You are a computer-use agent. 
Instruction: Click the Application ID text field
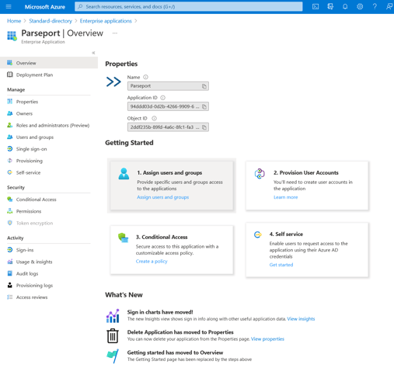[168, 106]
